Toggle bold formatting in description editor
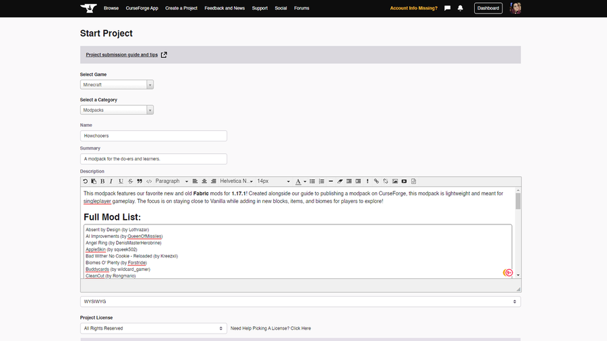Screen dimensions: 607x341 coord(103,181)
